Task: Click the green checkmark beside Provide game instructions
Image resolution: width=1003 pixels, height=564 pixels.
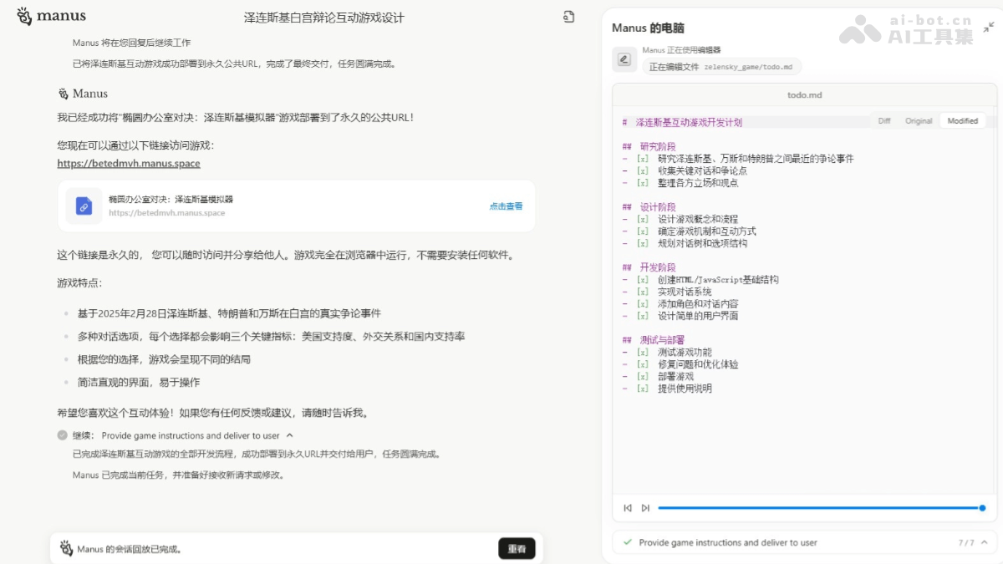Action: point(627,542)
